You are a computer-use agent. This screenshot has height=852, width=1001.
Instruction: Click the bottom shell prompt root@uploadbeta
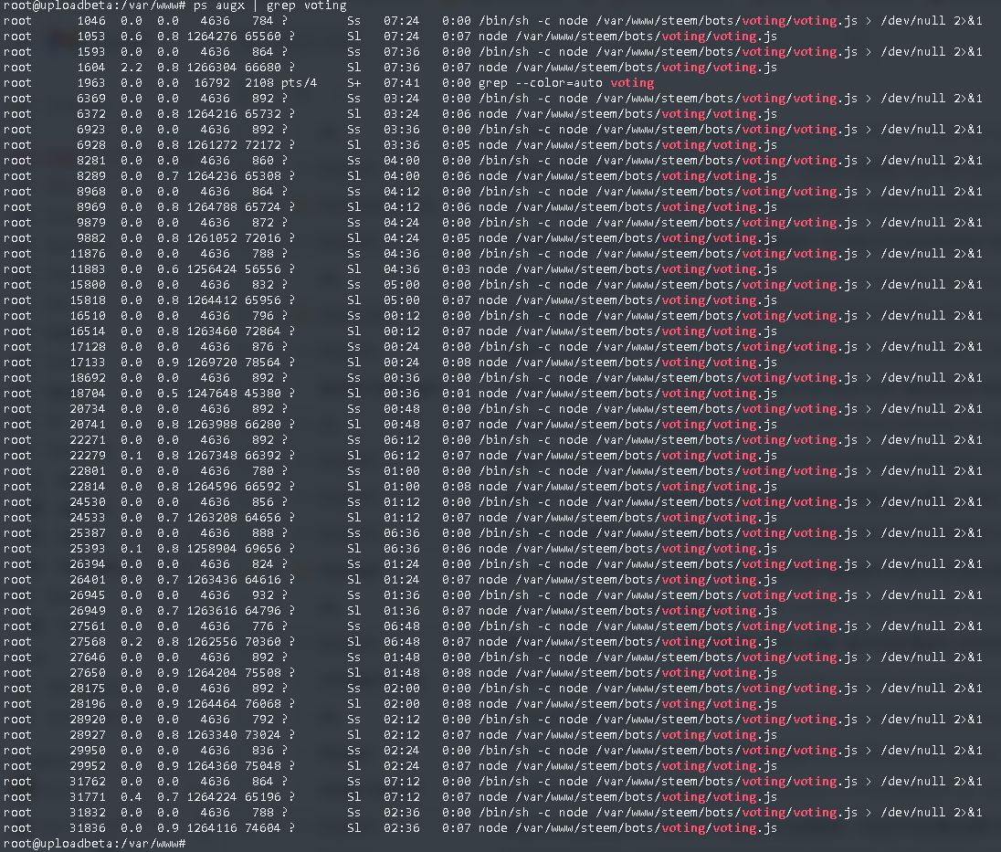pos(94,844)
